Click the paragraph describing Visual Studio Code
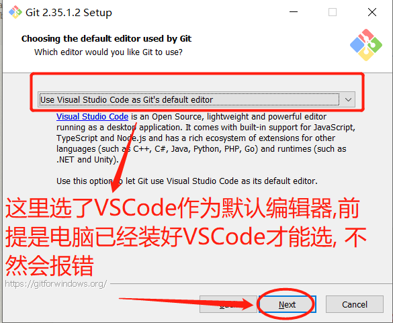 206,138
